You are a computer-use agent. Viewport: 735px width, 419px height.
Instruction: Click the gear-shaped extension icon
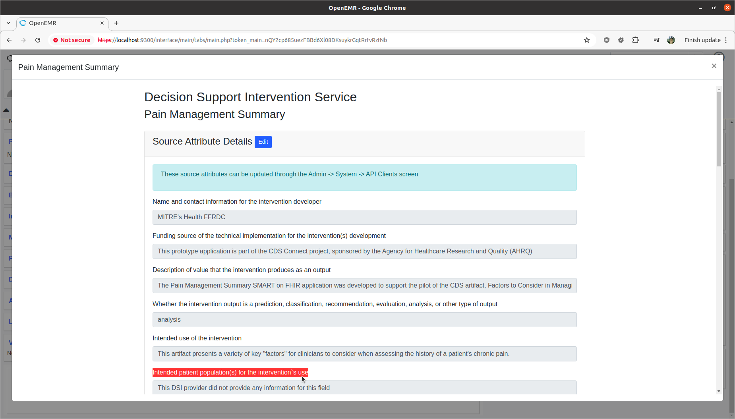pyautogui.click(x=621, y=40)
